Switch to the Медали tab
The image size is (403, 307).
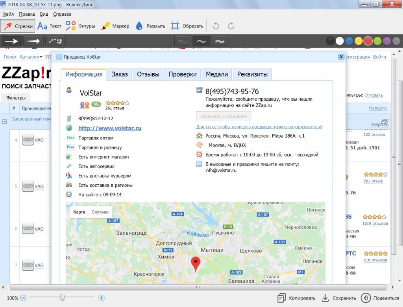pos(217,74)
